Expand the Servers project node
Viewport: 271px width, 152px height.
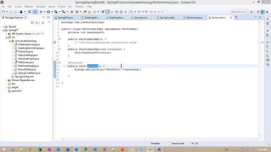pyautogui.click(x=3, y=27)
